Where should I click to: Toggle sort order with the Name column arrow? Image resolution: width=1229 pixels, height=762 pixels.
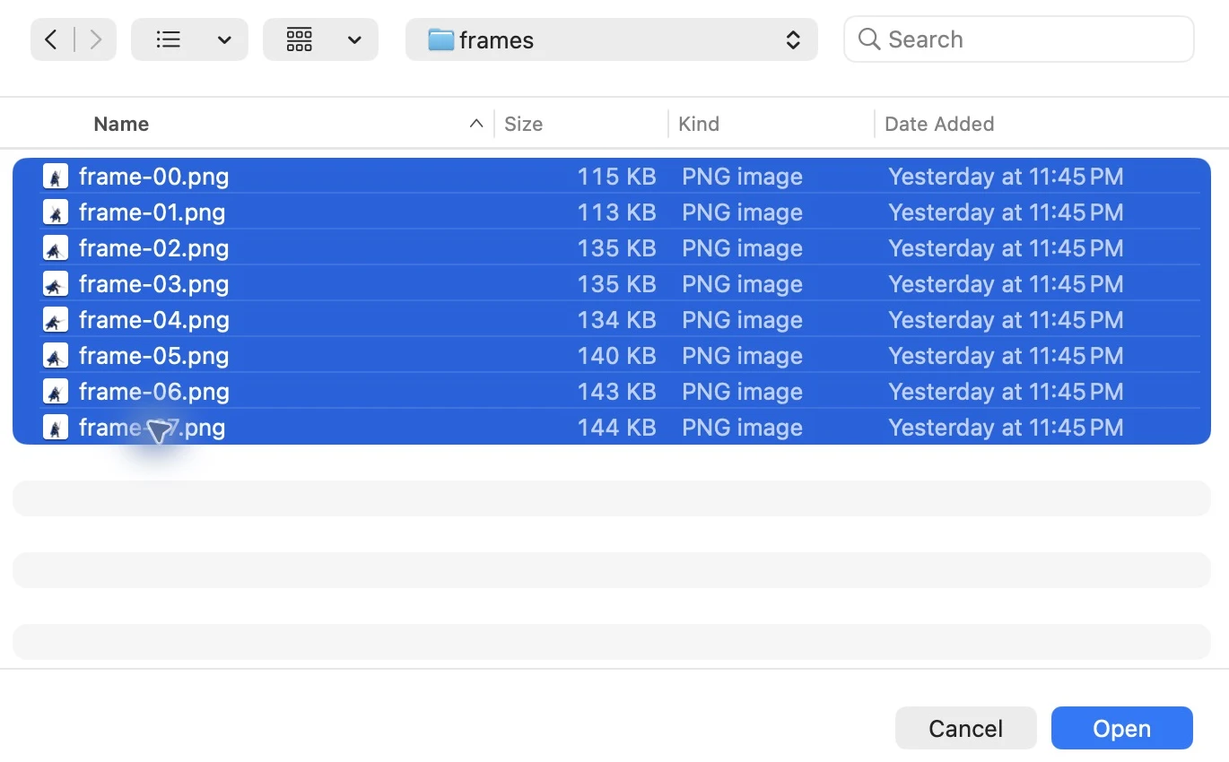point(476,124)
